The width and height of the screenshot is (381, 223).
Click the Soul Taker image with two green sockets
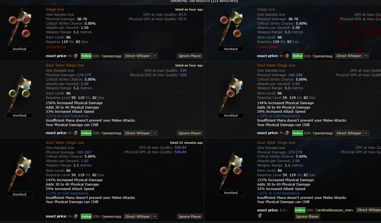pyautogui.click(x=19, y=94)
